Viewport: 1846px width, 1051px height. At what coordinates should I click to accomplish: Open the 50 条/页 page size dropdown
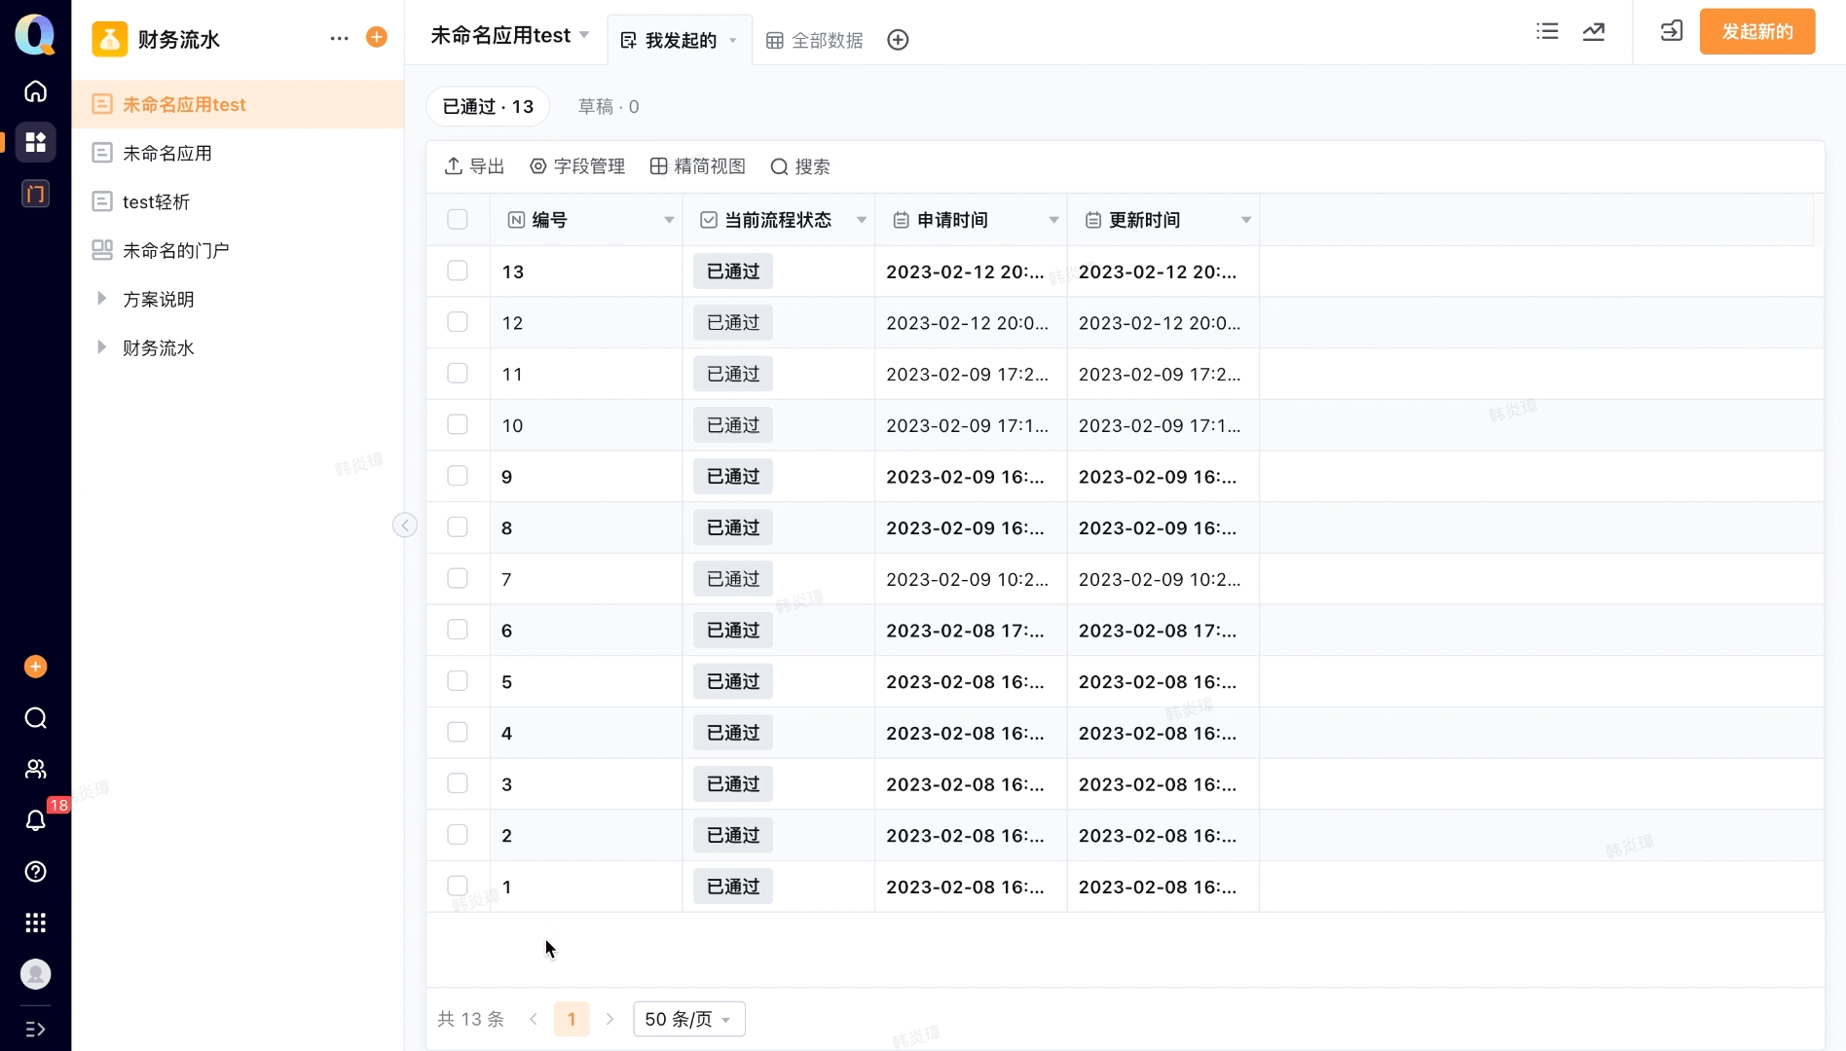689,1019
